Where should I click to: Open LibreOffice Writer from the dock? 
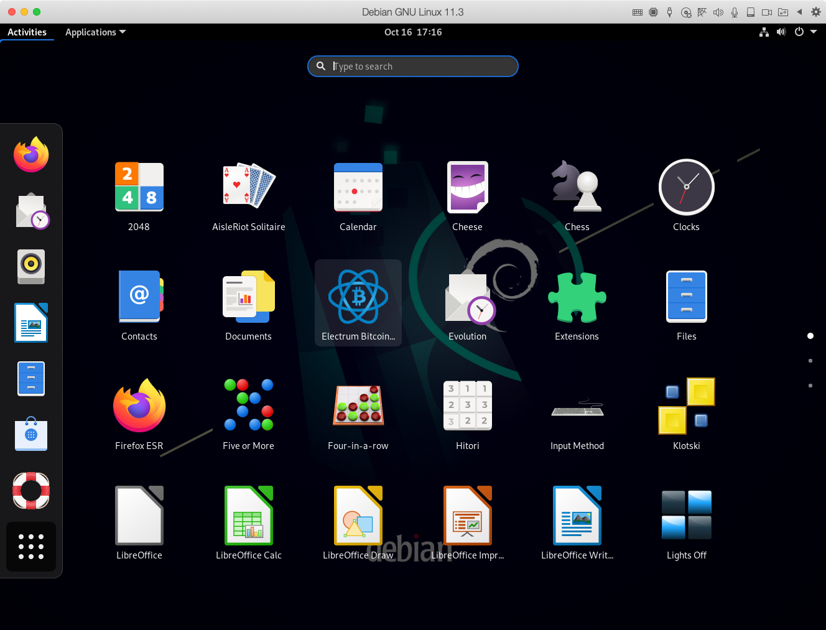point(31,323)
